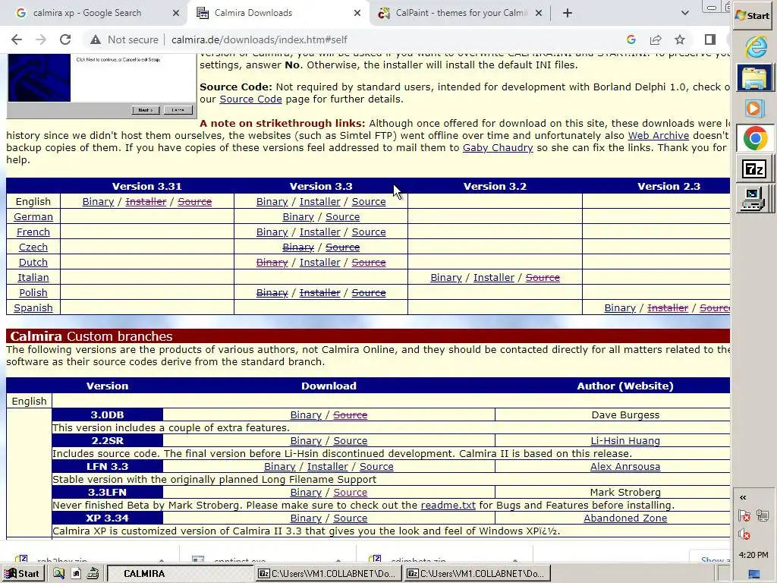The image size is (777, 583).
Task: Click the Not secure warning icon
Action: pos(96,39)
